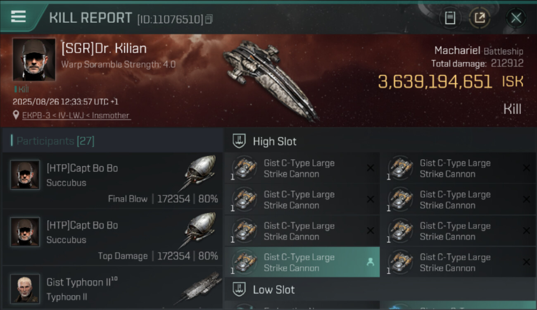Open Dr. Kilian's pilot portrait
This screenshot has width=537, height=310.
pyautogui.click(x=34, y=60)
